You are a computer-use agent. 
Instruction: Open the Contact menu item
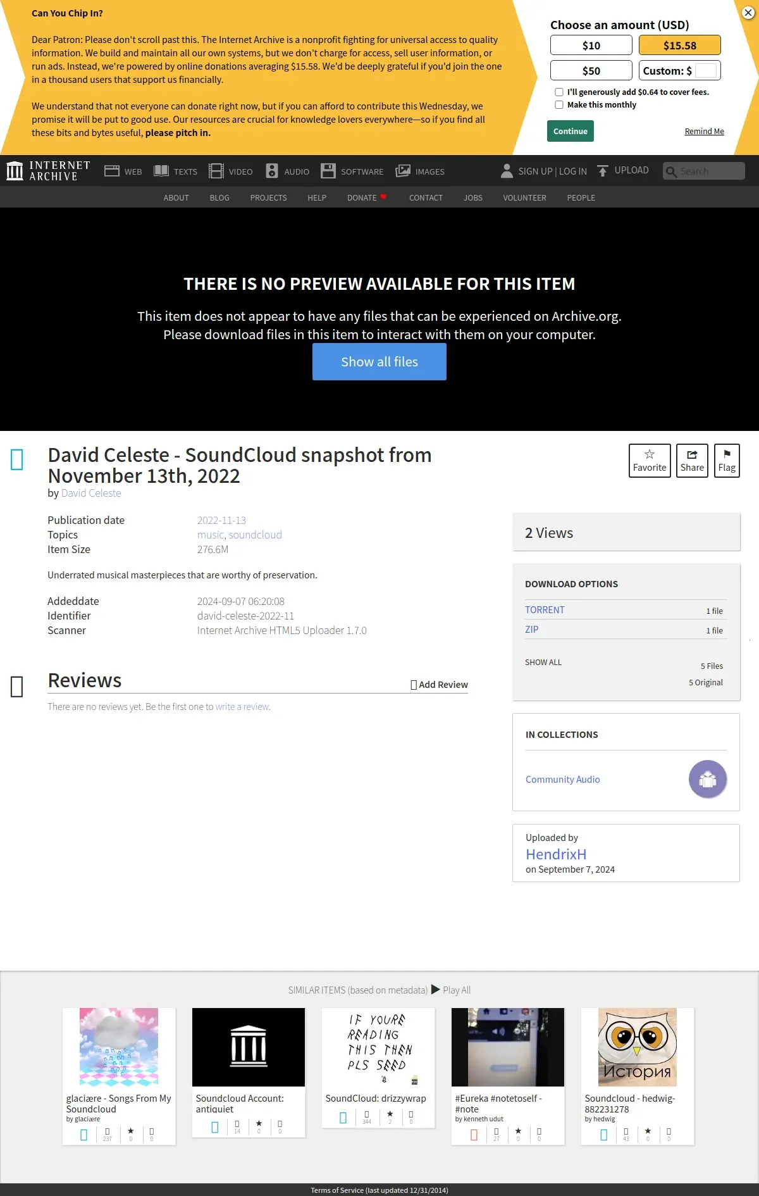coord(426,197)
